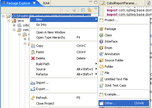Click the Paste clipboard icon
152x108 pixels.
tap(33, 52)
